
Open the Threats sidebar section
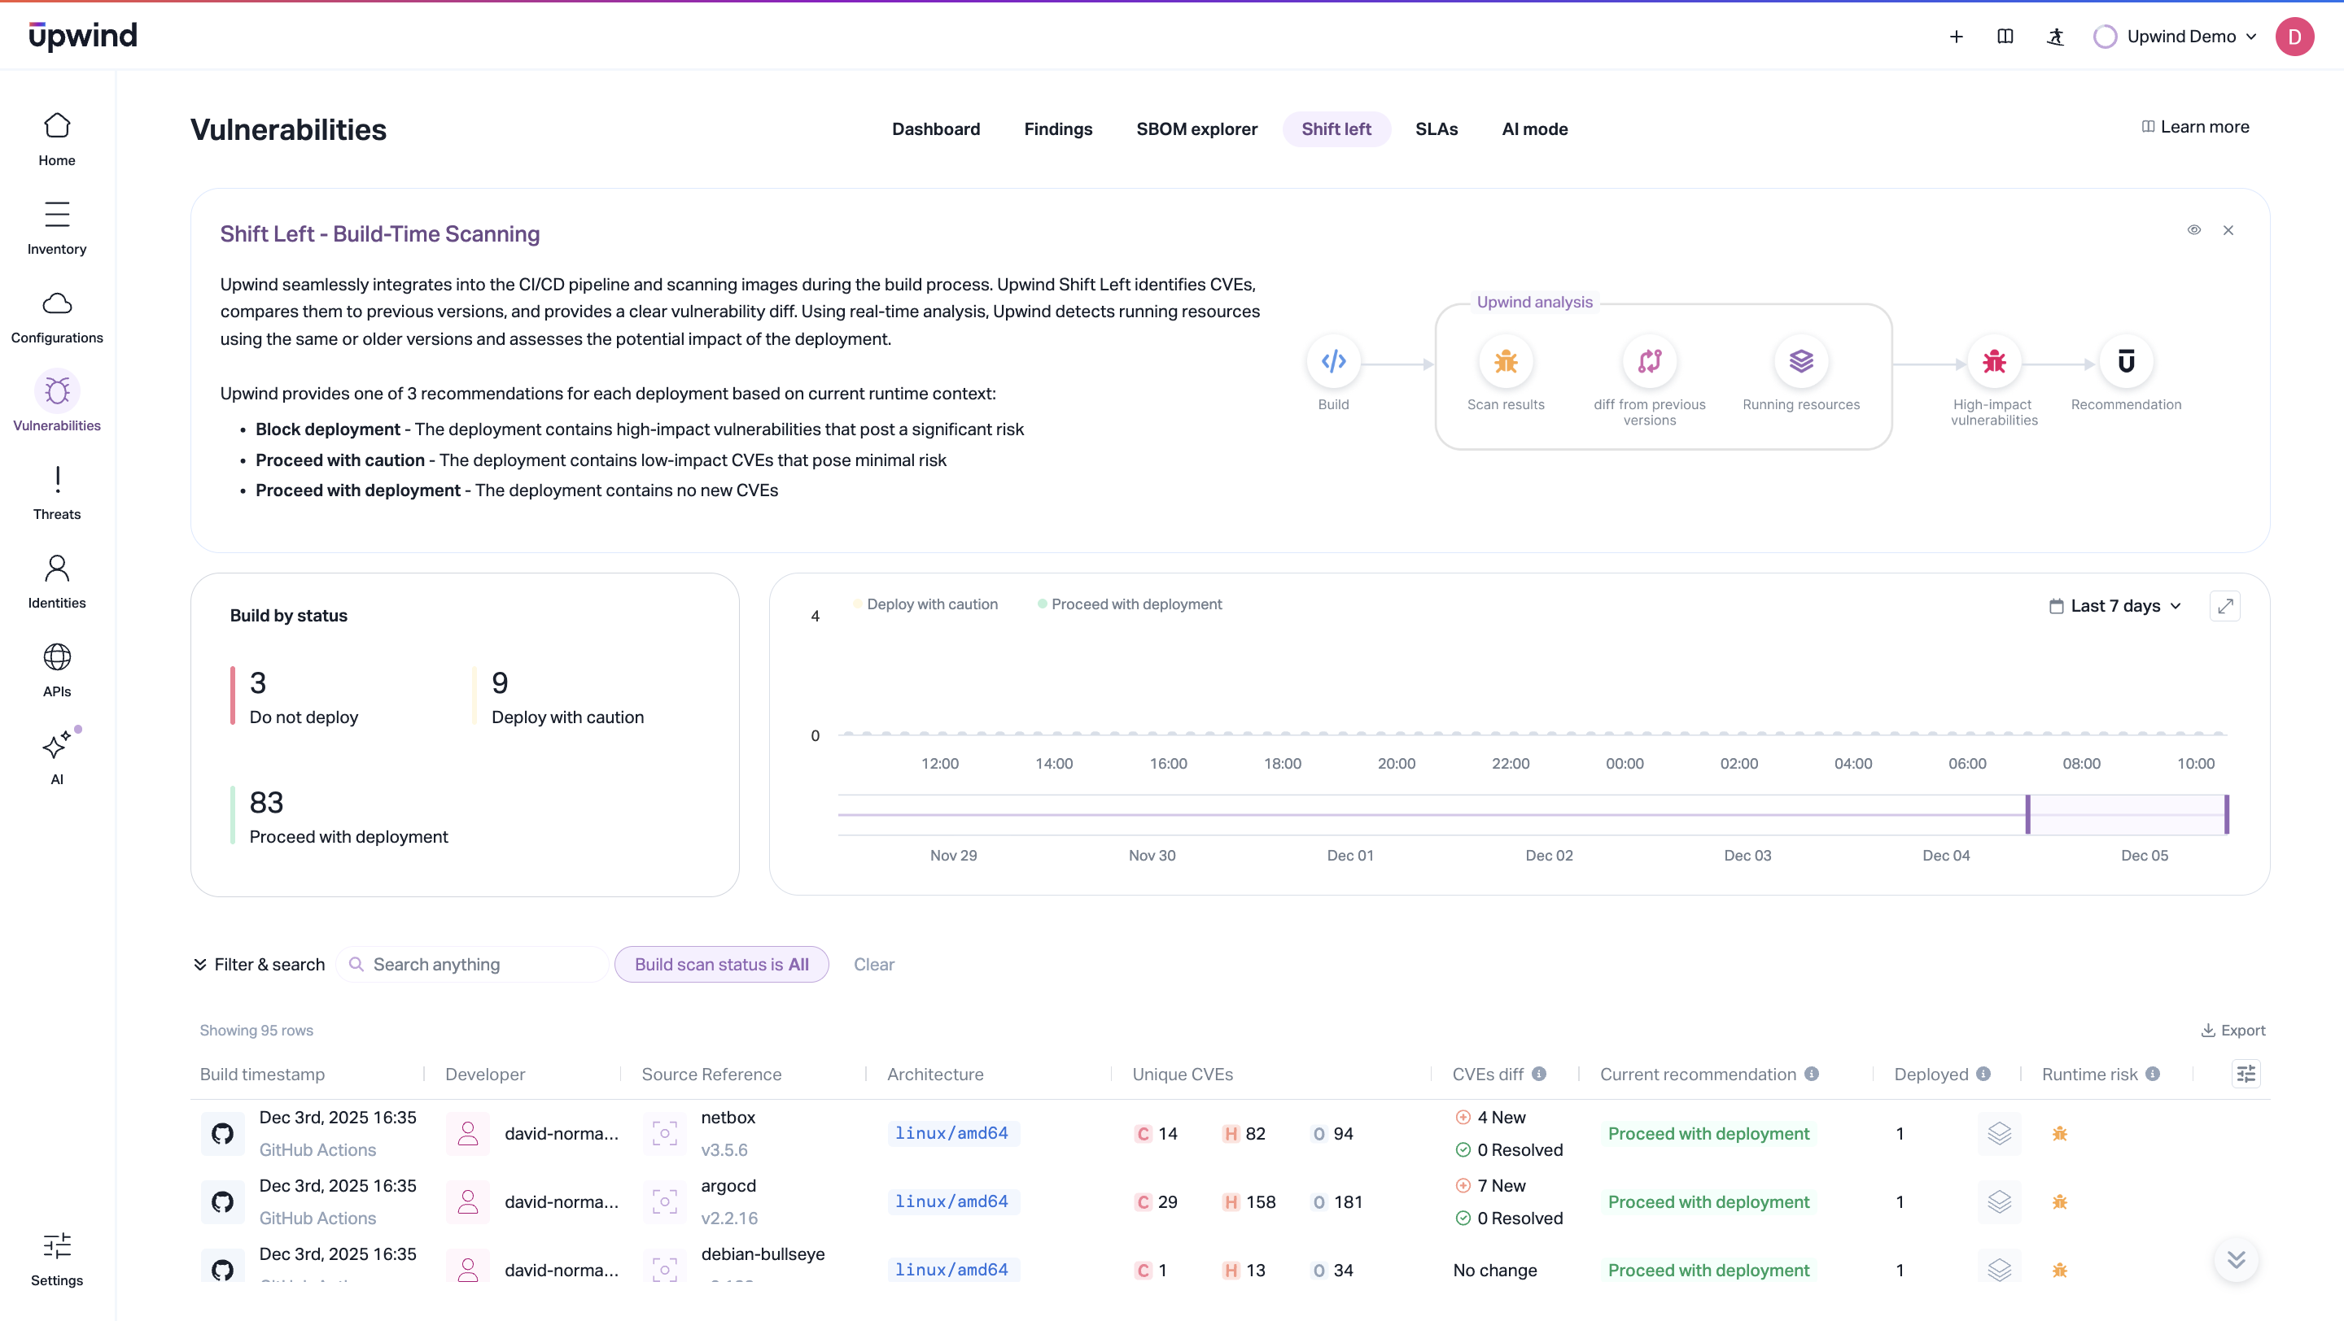[56, 492]
